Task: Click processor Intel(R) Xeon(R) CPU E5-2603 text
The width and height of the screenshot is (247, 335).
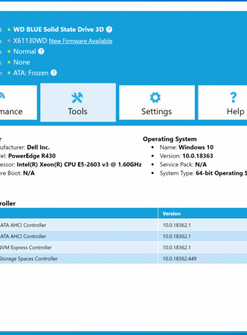Action: [x=79, y=164]
